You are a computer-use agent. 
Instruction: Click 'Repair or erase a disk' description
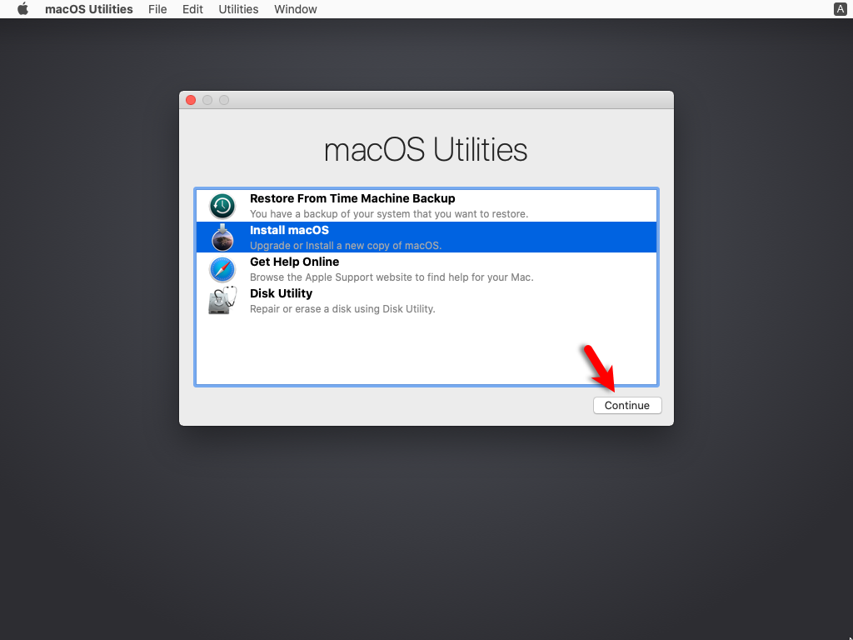click(342, 308)
